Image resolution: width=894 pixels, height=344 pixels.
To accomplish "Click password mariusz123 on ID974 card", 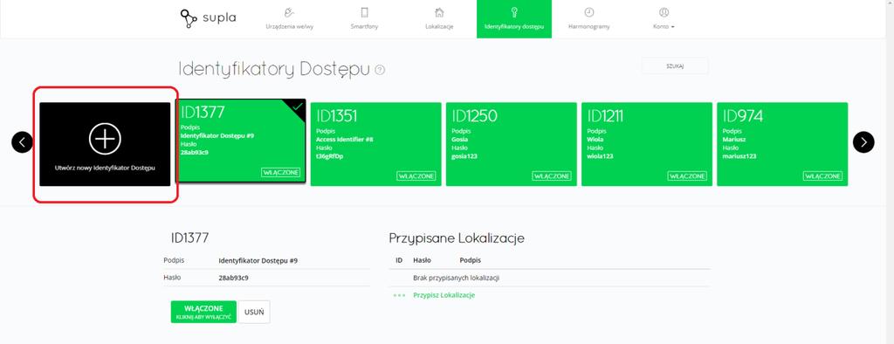I will coord(739,155).
